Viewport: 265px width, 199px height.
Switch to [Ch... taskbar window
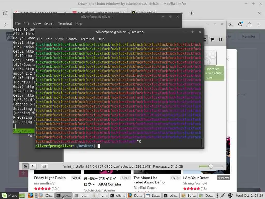point(46,195)
